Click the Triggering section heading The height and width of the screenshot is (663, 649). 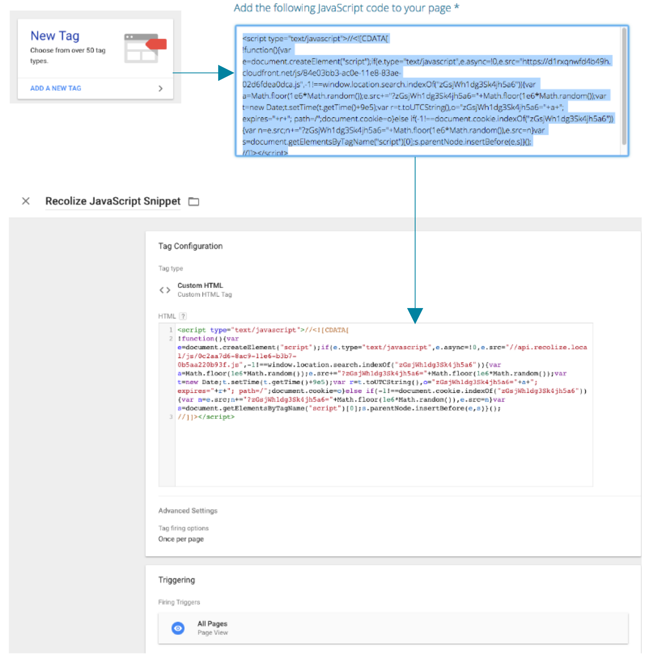[176, 580]
